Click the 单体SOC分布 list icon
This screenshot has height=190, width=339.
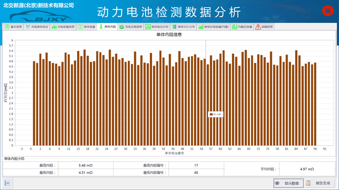coord(174,27)
